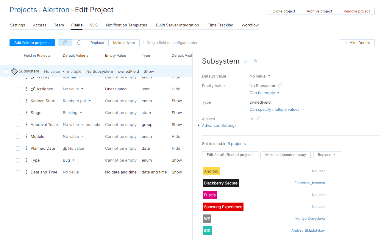
Task: Click the copy icon next to the Subsystem title
Action: [255, 61]
